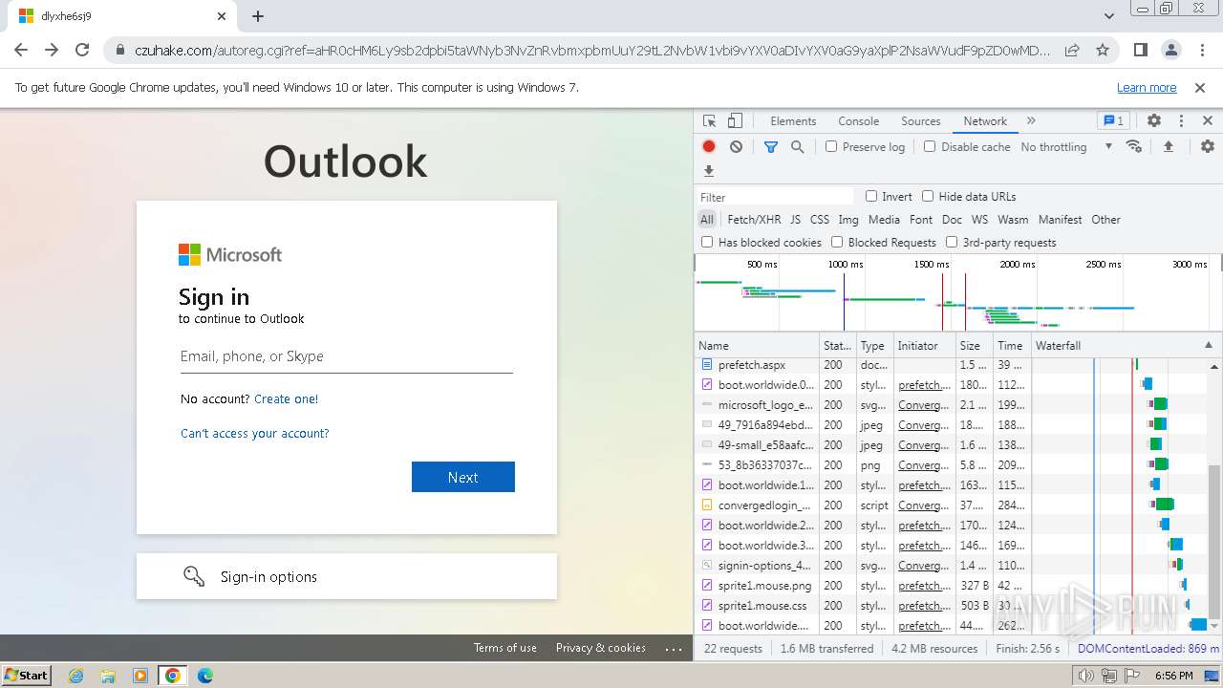Click the red record network log button

tap(709, 147)
